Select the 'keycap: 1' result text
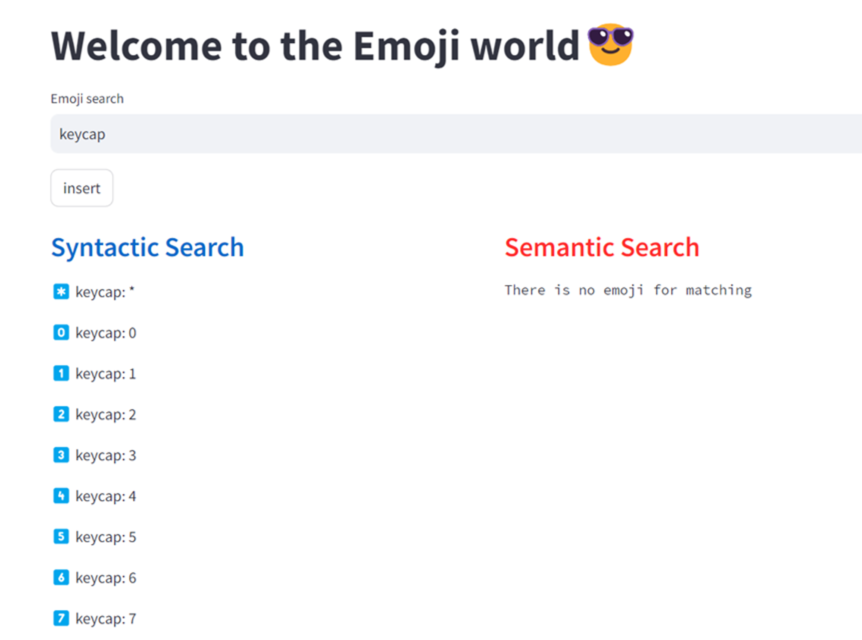The width and height of the screenshot is (862, 640). 106,374
